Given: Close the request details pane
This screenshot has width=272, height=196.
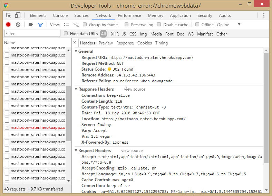Looking at the screenshot, I should (x=75, y=43).
